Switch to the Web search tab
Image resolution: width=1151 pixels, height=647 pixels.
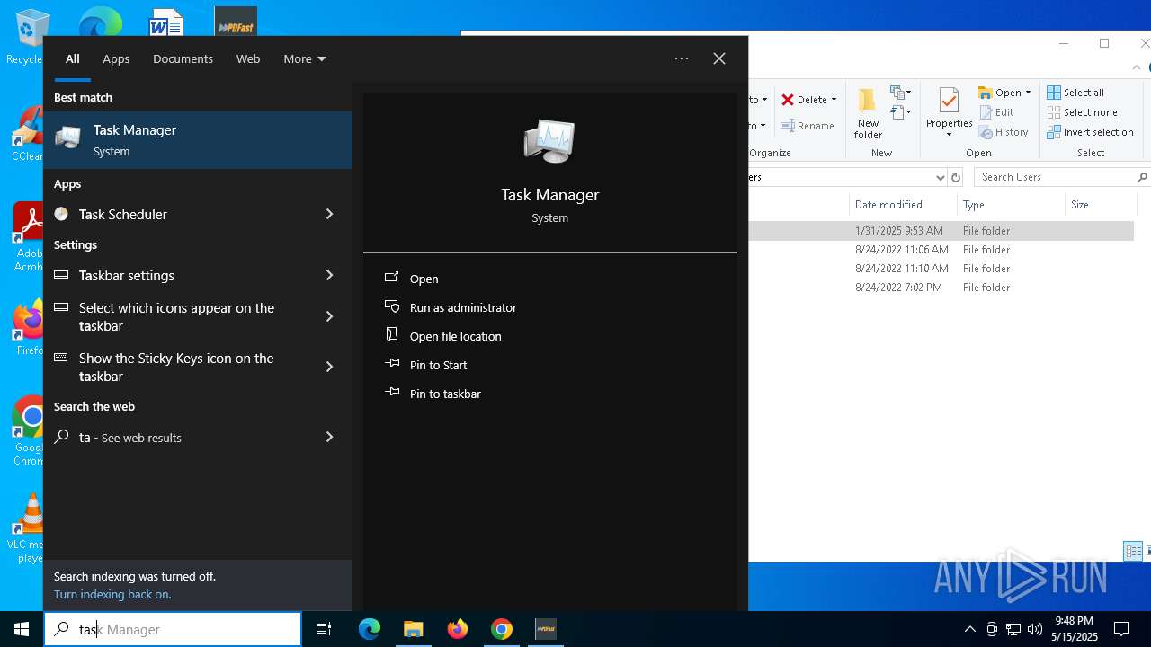pyautogui.click(x=248, y=58)
